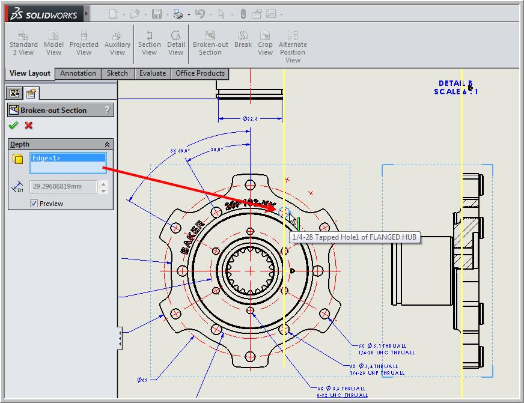Viewport: 524px width, 403px height.
Task: Select the 6X 60,0° angle dimension
Action: [x=180, y=151]
